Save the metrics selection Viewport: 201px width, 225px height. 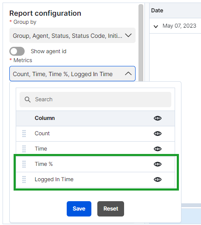79,209
